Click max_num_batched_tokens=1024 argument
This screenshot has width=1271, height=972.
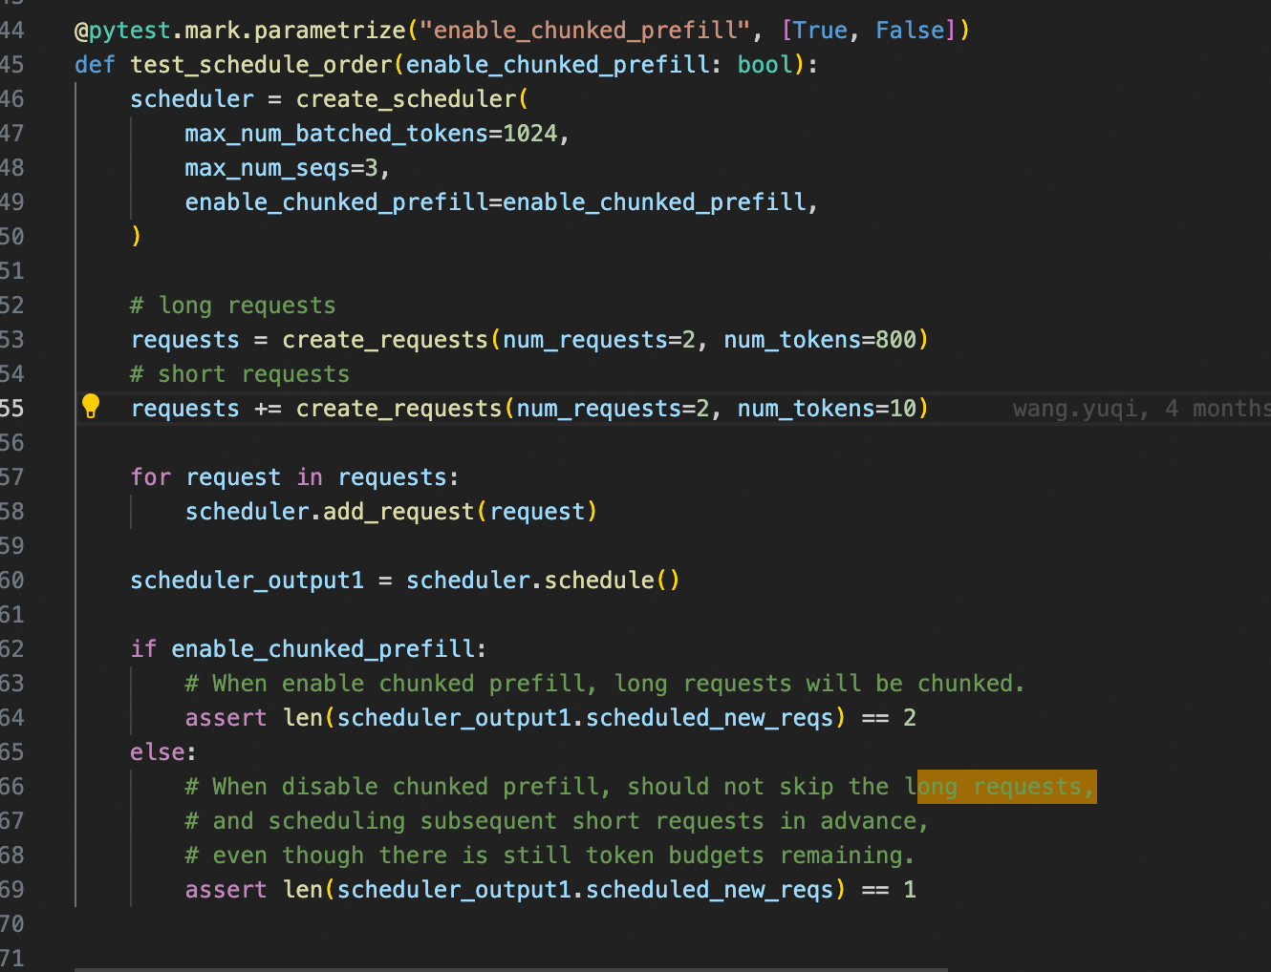pos(371,134)
